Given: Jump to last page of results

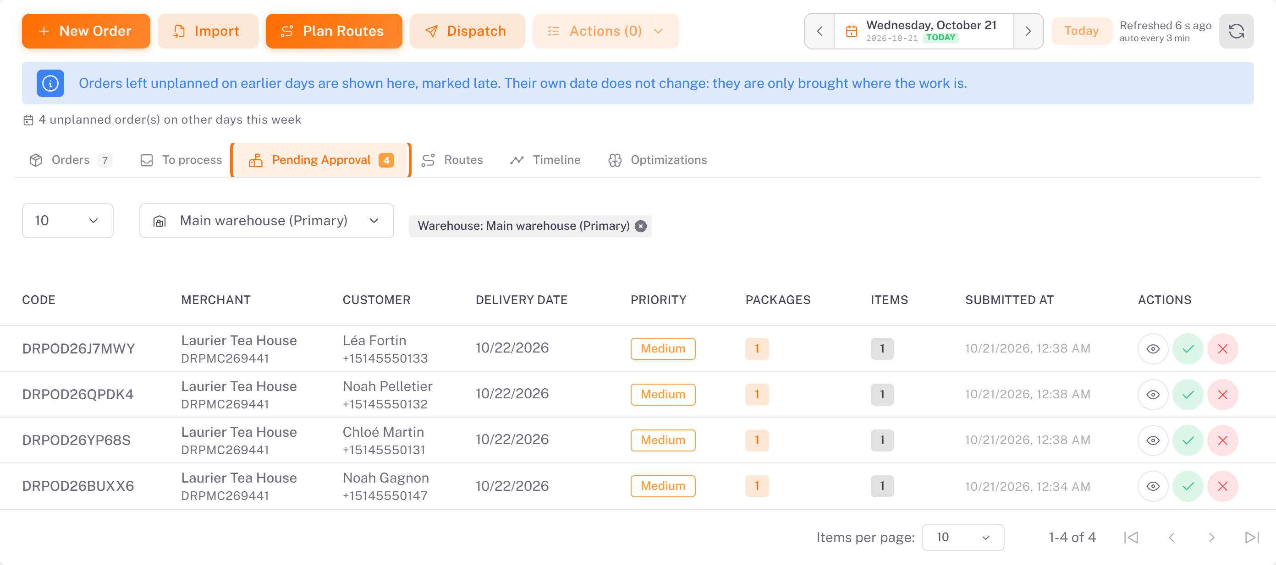Looking at the screenshot, I should click(x=1252, y=537).
